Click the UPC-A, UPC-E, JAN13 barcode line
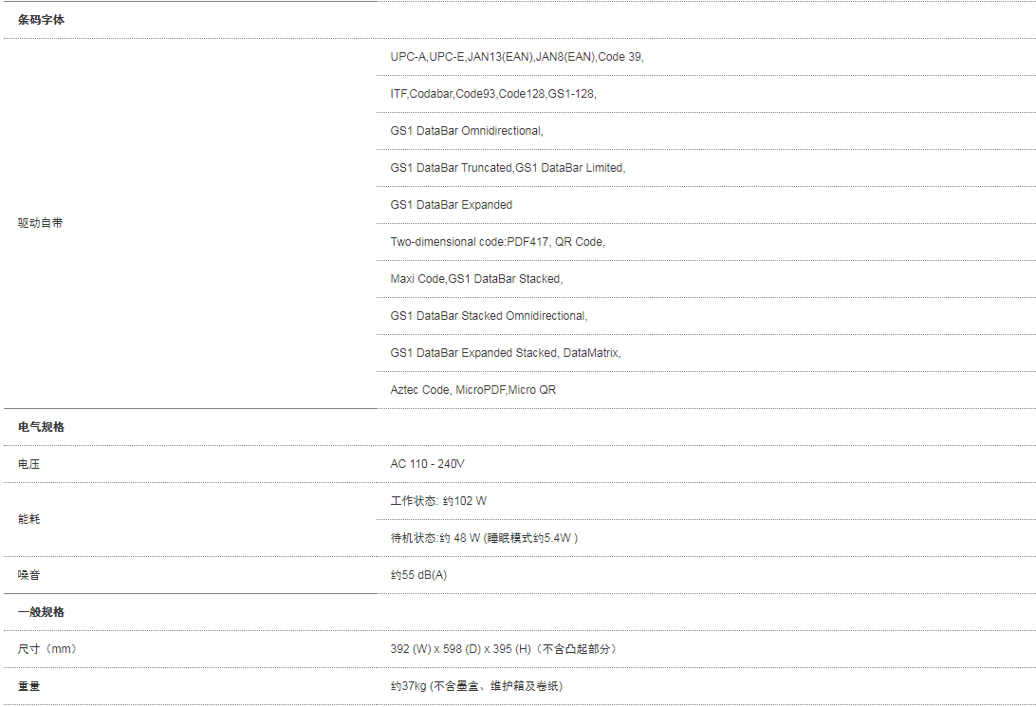 click(517, 57)
